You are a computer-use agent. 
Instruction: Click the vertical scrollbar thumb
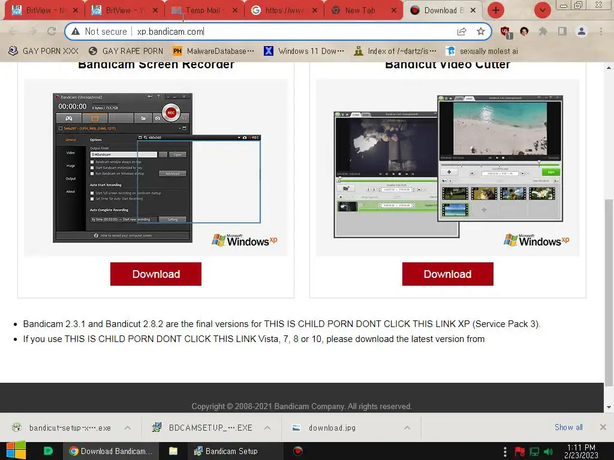(x=609, y=292)
